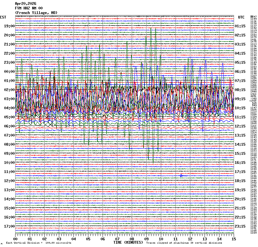Click the 01:15 UTC time label
Viewport: 258px width, 247px height.
click(x=240, y=26)
